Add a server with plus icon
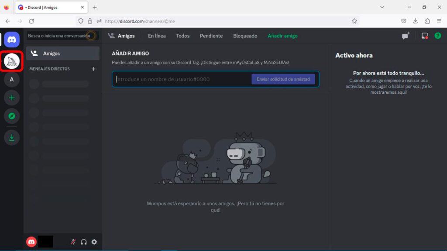The image size is (447, 251). tap(12, 98)
